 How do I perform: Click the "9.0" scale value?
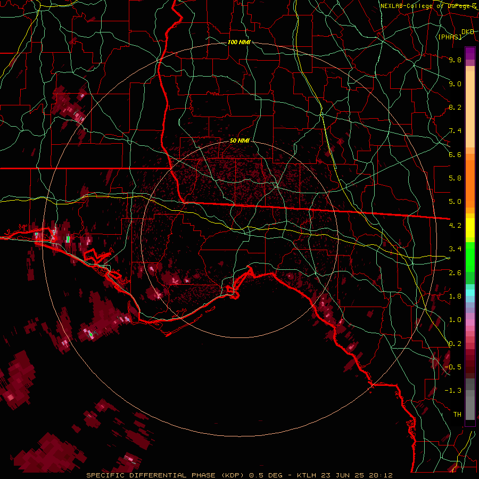pos(455,84)
